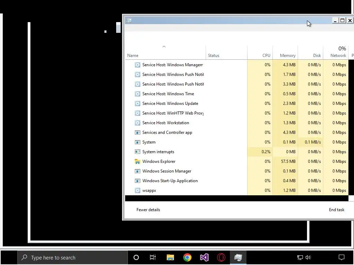The height and width of the screenshot is (265, 354).
Task: Click the gear icon beside Service Host: Windows Management
Action: coord(137,65)
